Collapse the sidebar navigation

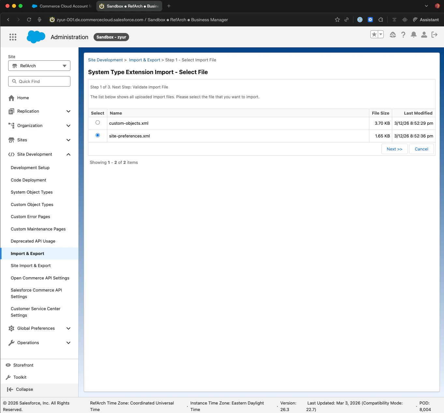(20, 389)
